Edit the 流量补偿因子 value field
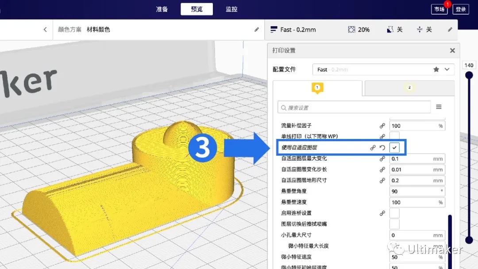The width and height of the screenshot is (478, 269). [x=417, y=126]
